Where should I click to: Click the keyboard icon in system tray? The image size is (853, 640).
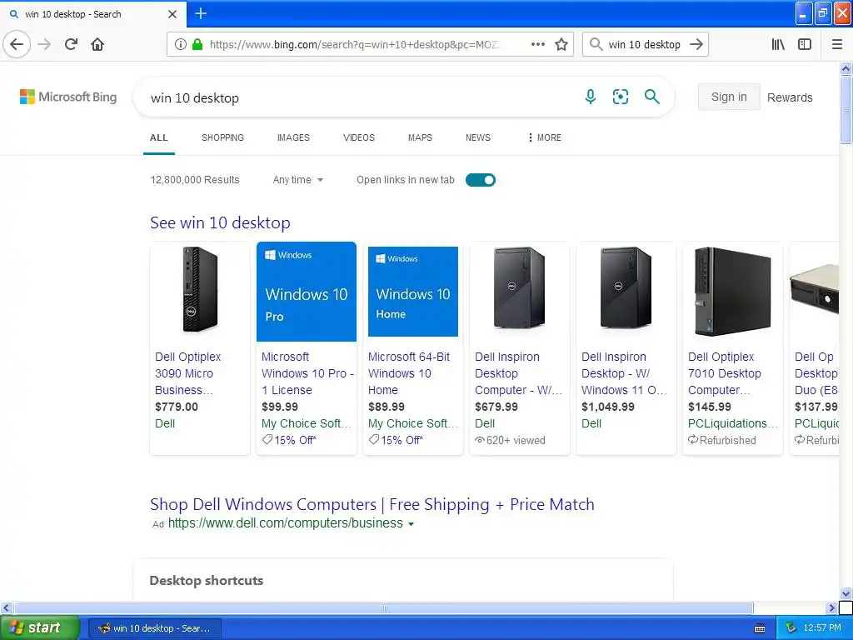coord(760,628)
